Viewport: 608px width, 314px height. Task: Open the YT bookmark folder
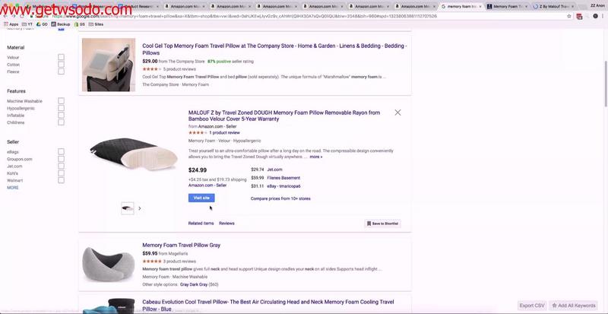(27, 24)
